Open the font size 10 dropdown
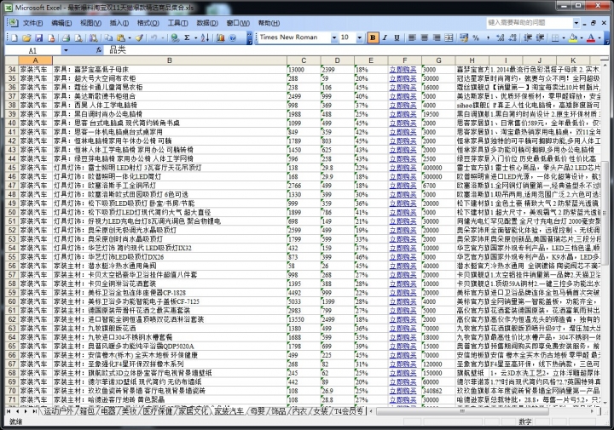 [360, 38]
